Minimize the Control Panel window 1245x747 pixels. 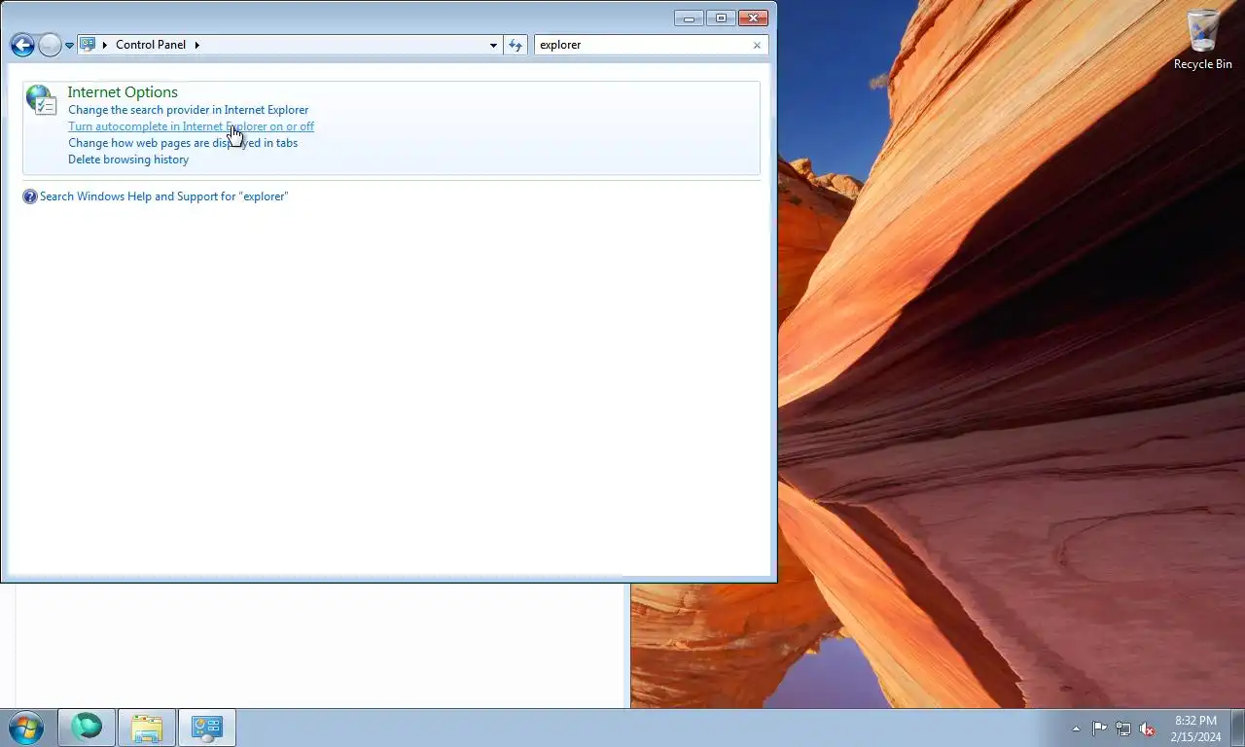click(689, 18)
